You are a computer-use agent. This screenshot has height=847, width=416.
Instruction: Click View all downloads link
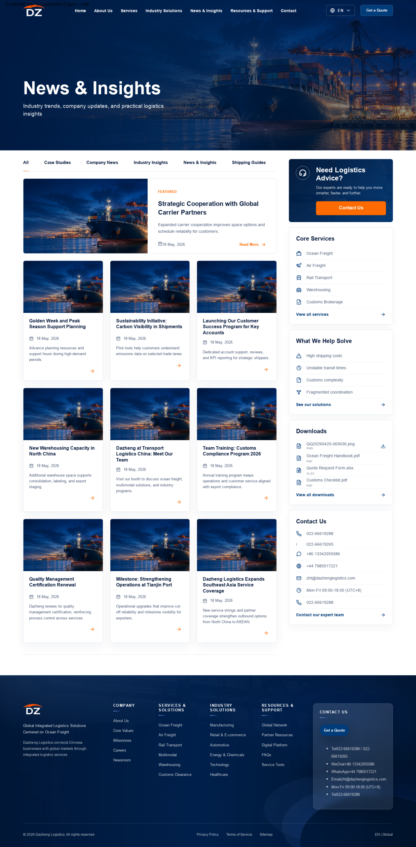coord(341,495)
